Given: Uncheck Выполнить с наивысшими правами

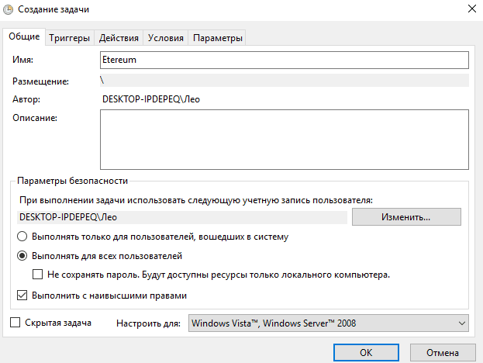Looking at the screenshot, I should click(22, 296).
